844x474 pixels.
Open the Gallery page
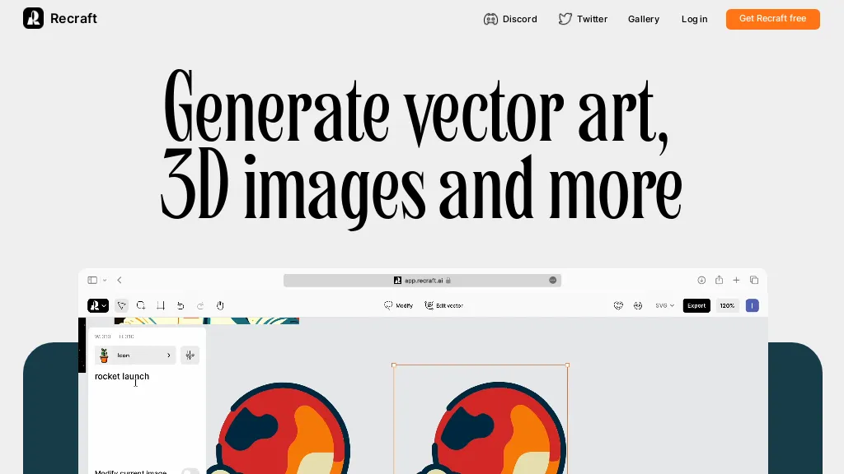[x=643, y=19]
